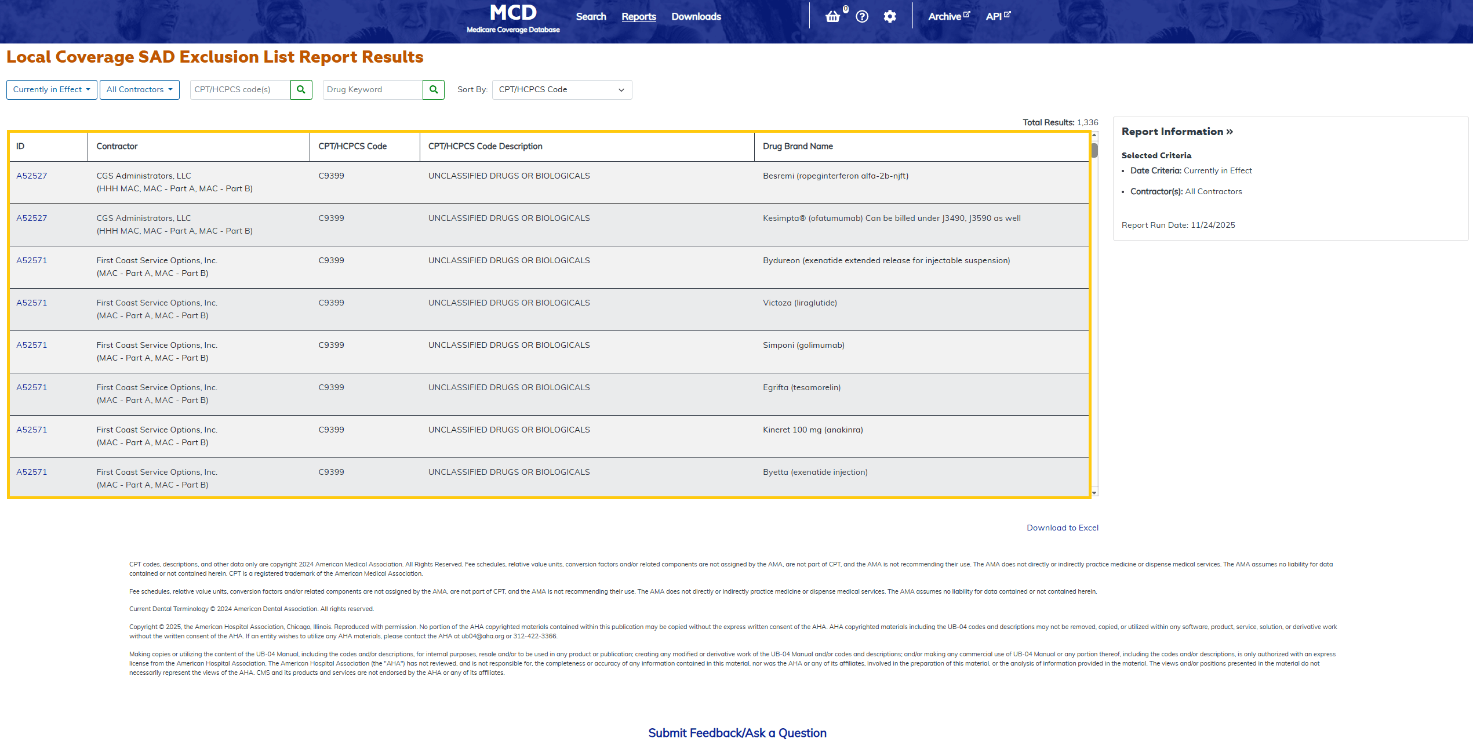Open the Downloads section
Viewport: 1473px width, 745px height.
696,16
